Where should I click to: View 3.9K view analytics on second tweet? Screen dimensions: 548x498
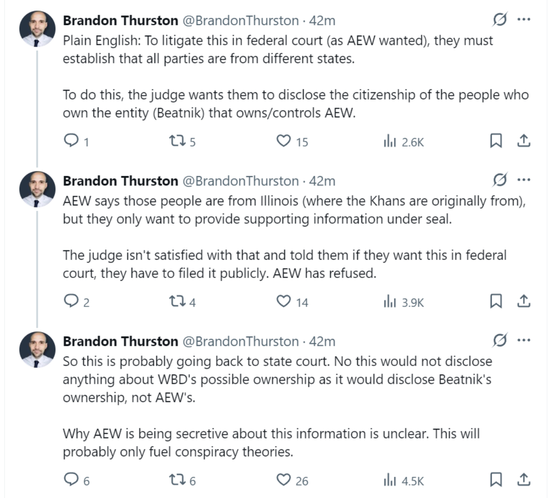[x=403, y=302]
